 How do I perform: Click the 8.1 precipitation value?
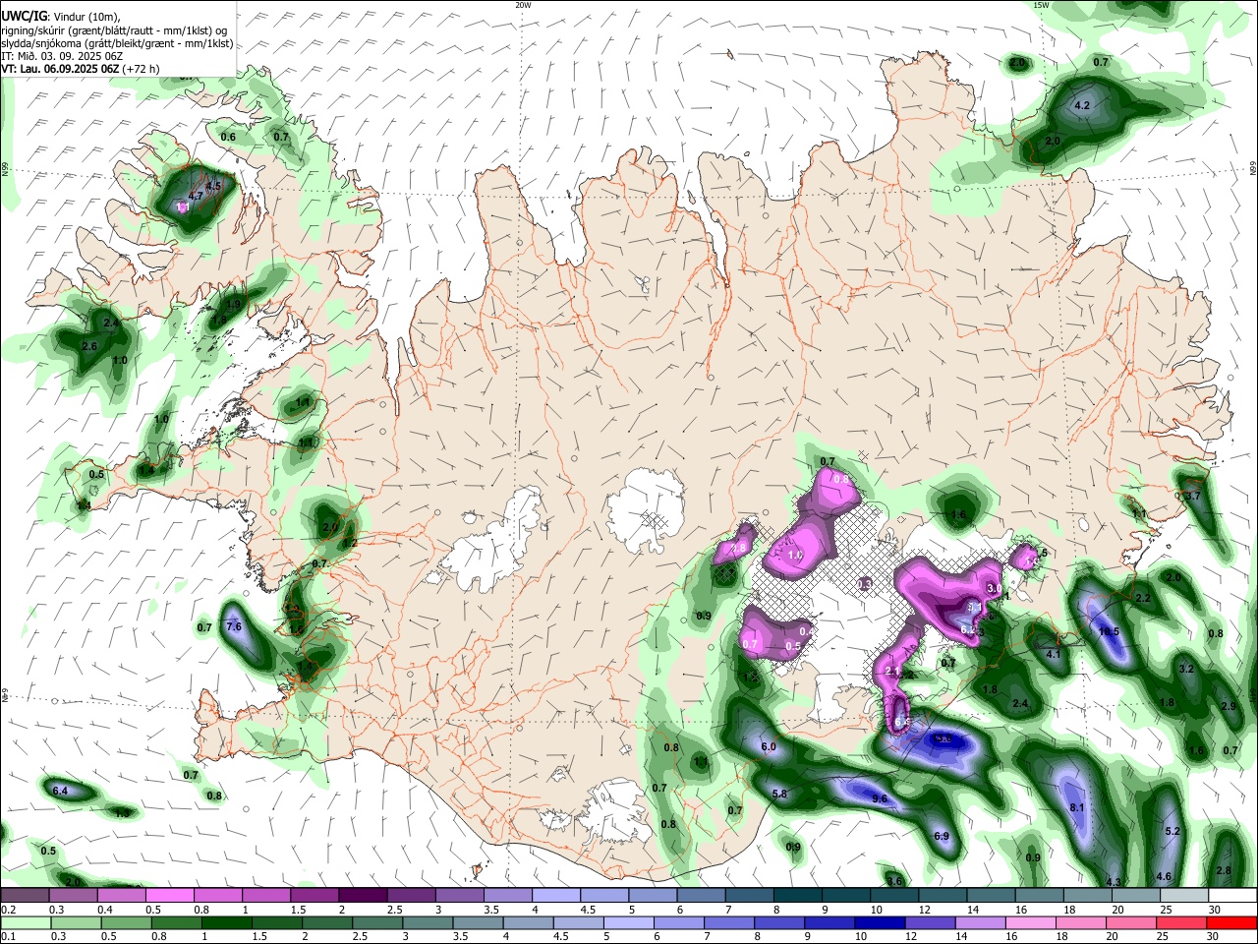(1076, 807)
